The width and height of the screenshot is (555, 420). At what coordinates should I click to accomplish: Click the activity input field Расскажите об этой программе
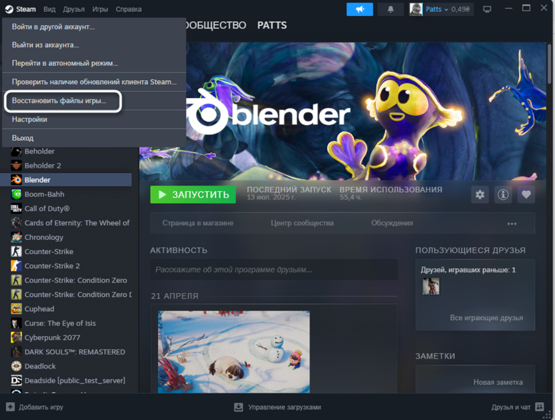(274, 270)
